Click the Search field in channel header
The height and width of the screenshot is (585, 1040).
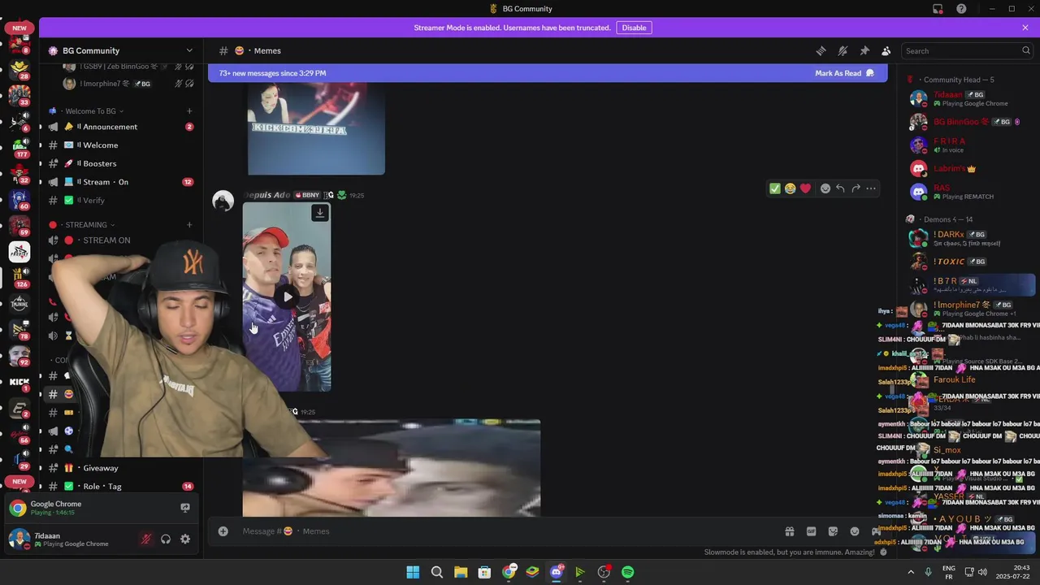[x=967, y=50]
